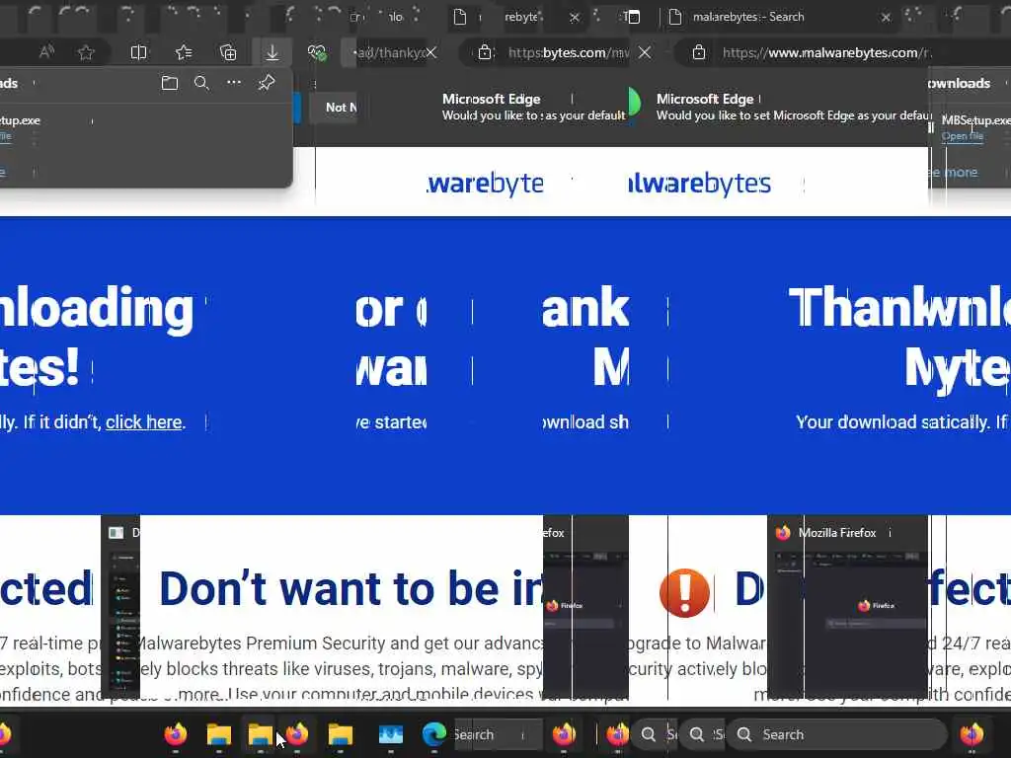
Task: Pin the Downloads panel with pin icon
Action: click(267, 83)
